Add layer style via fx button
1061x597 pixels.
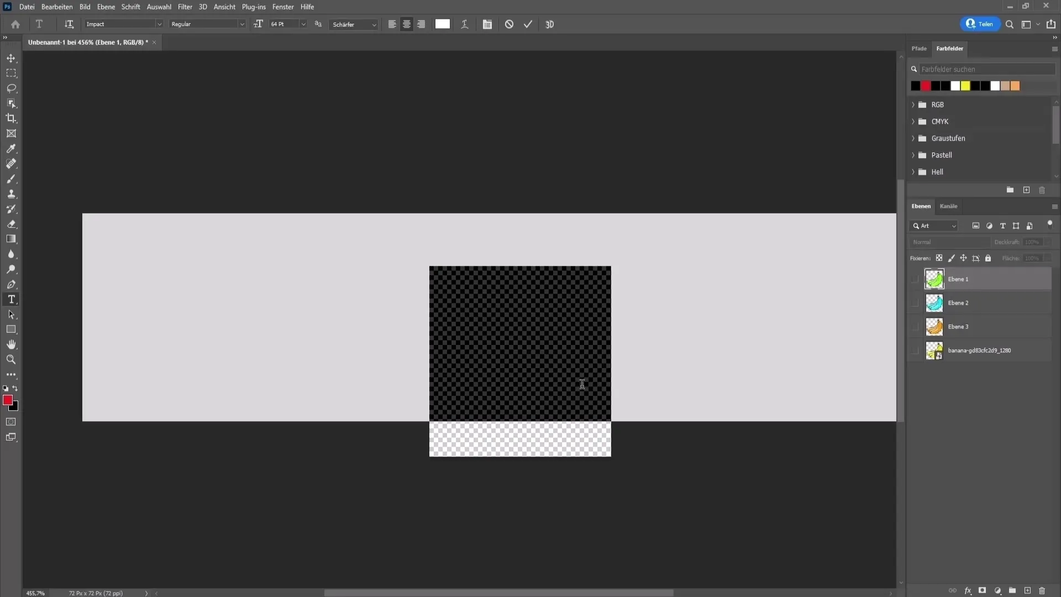[968, 590]
